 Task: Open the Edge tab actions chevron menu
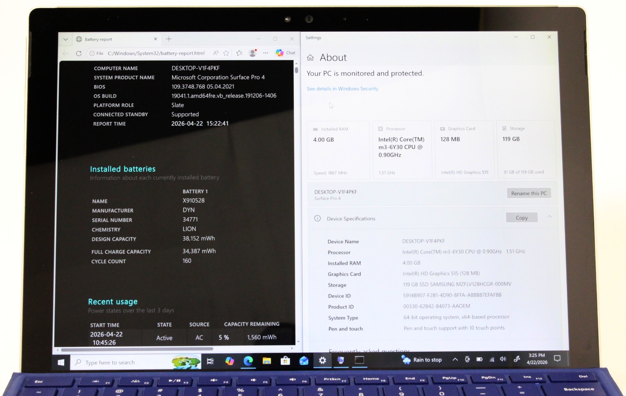[x=66, y=40]
